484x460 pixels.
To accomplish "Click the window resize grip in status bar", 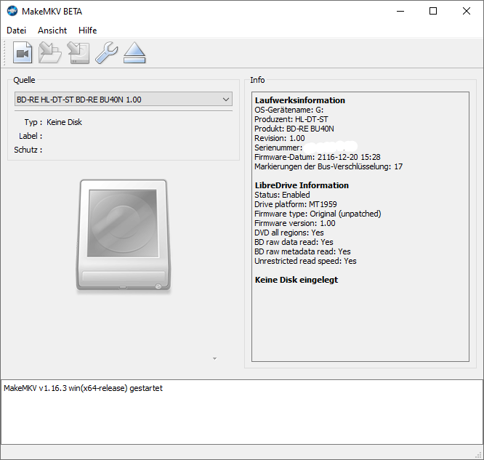I will pos(479,455).
